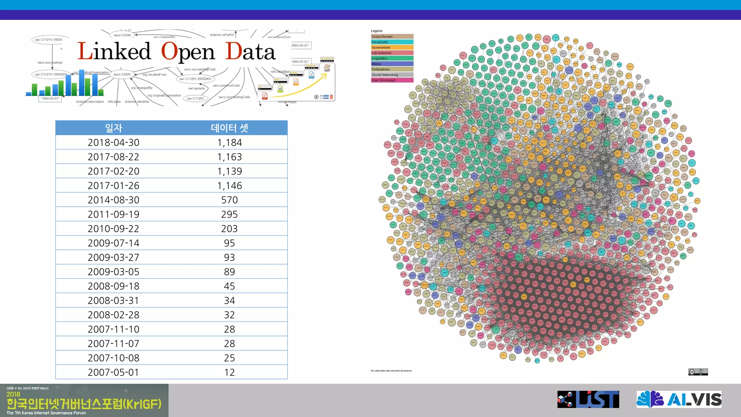Click the KrIGF 2018 forum banner
Viewport: 741px width, 417px height.
[x=84, y=400]
